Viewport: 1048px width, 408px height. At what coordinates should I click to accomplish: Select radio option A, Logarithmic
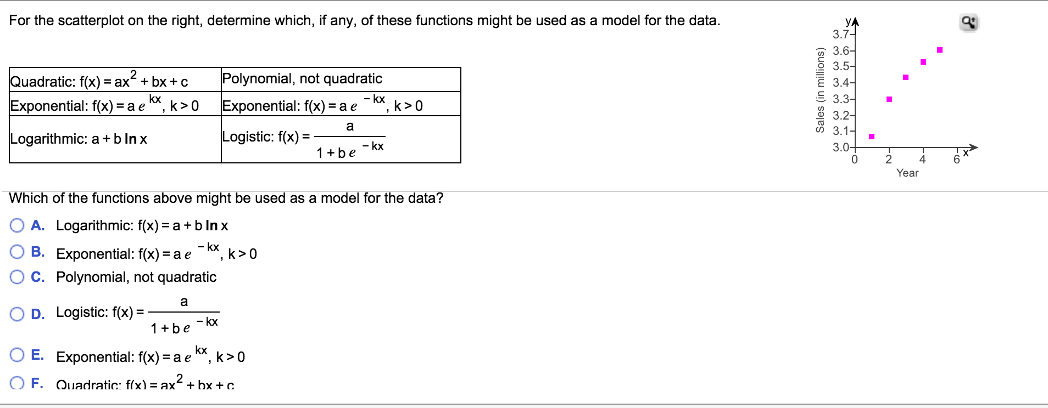pos(17,225)
